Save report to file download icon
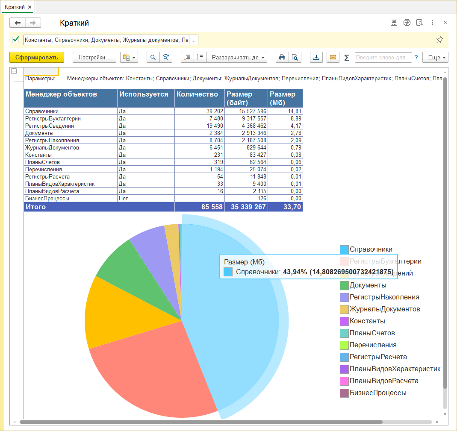The width and height of the screenshot is (457, 431). [316, 57]
